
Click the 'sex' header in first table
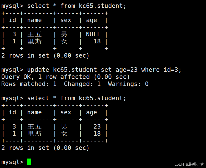point(66,20)
